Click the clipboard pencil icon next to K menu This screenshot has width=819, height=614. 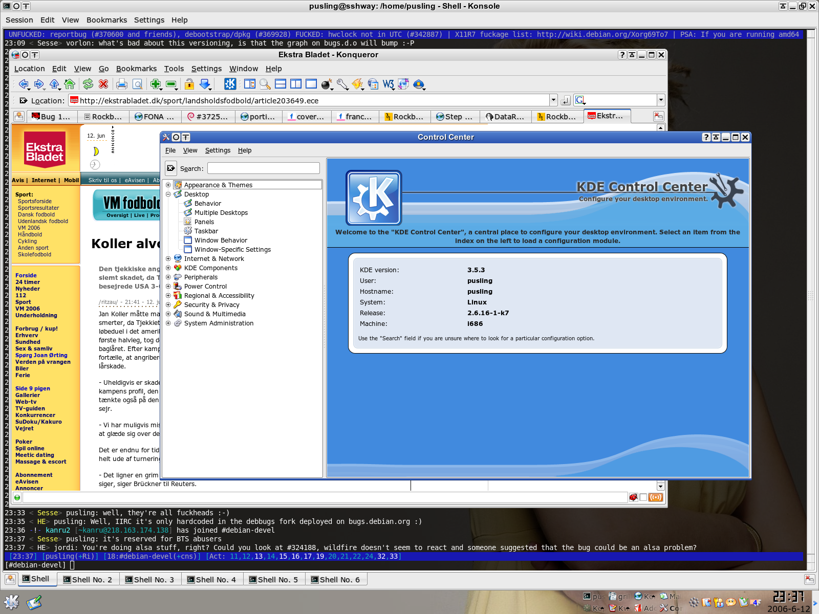(34, 602)
